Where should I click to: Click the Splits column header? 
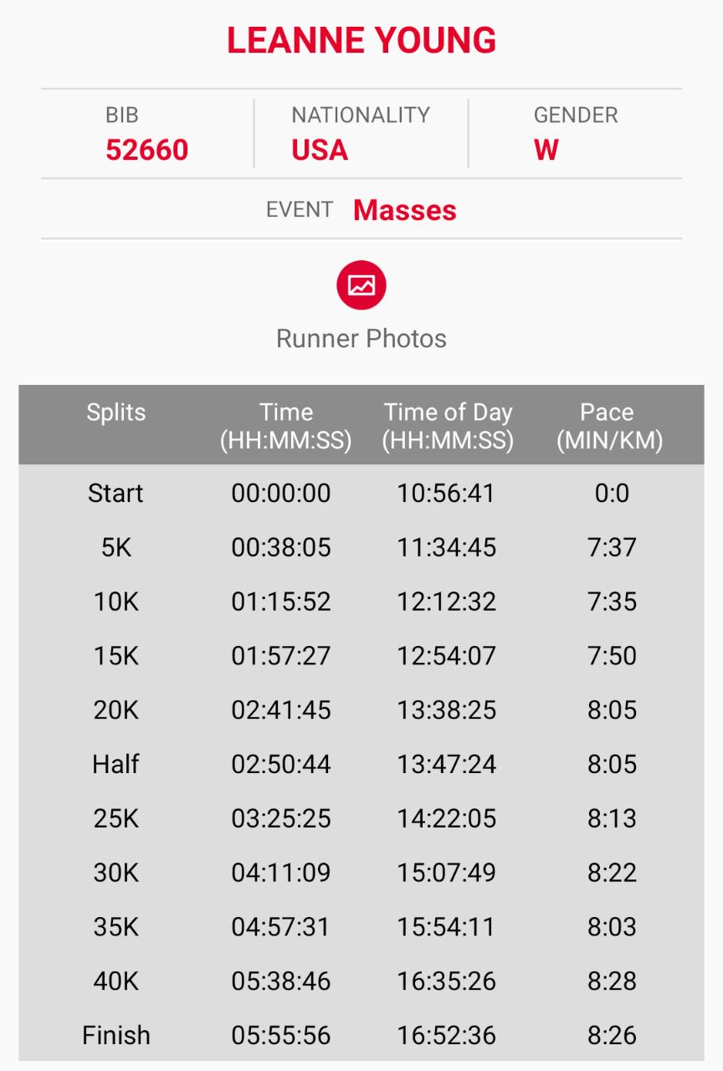116,413
